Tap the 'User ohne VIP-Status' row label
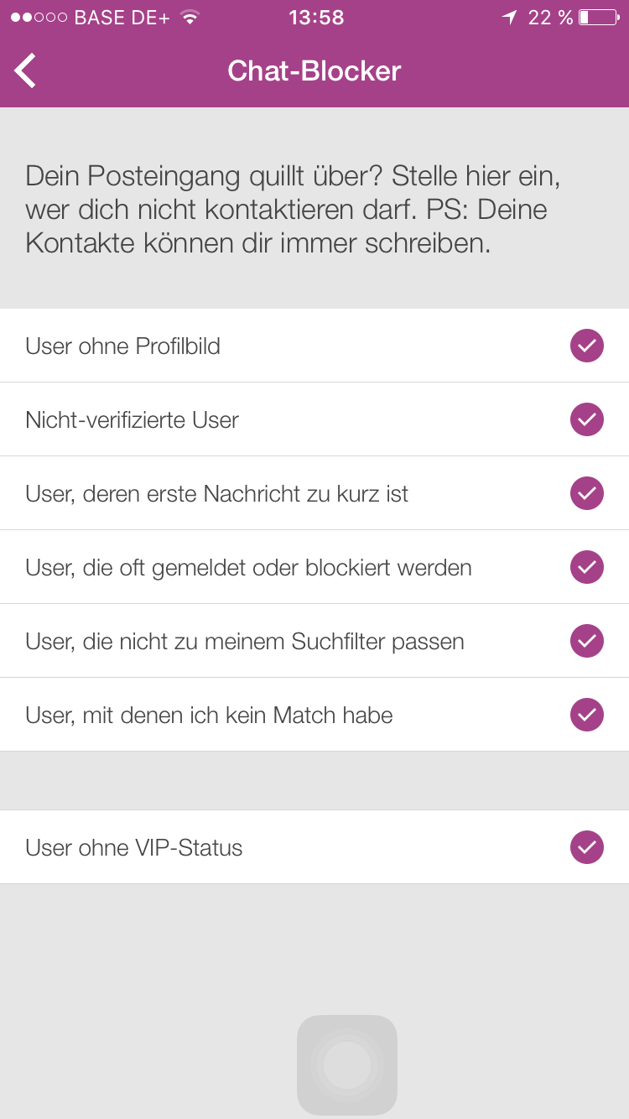This screenshot has width=629, height=1119. pos(134,848)
